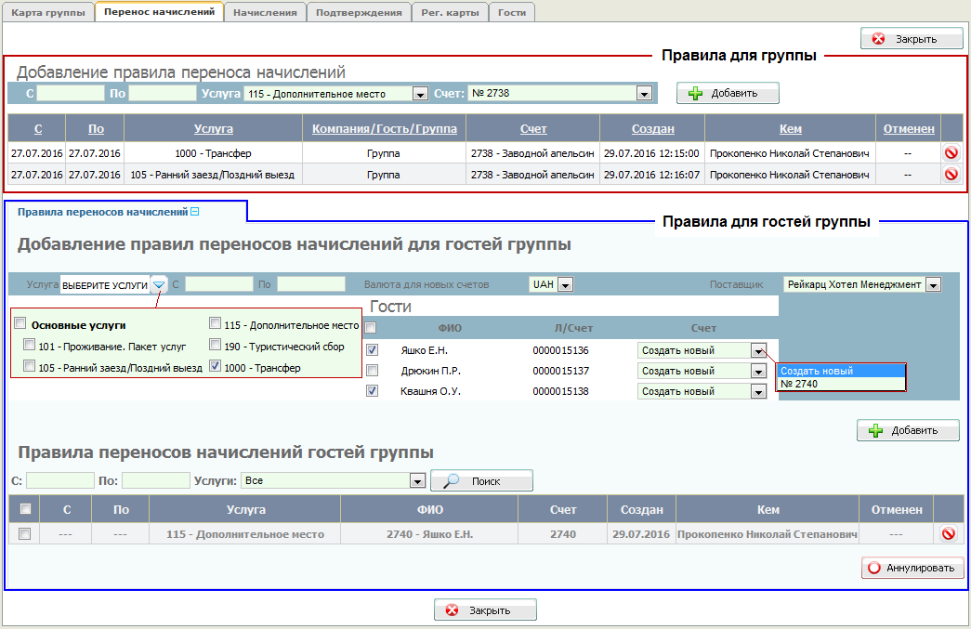Delete the 1000 - Трансфер group rule
The height and width of the screenshot is (629, 971).
pyautogui.click(x=951, y=152)
